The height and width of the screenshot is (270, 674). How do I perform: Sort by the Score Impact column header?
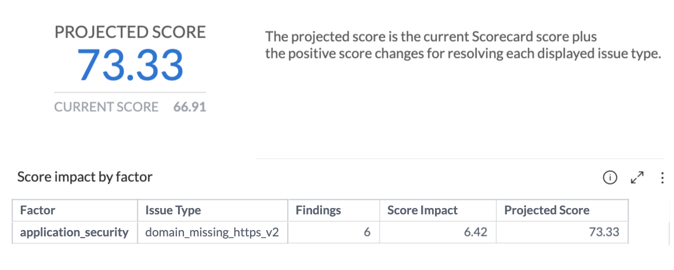[x=437, y=210]
